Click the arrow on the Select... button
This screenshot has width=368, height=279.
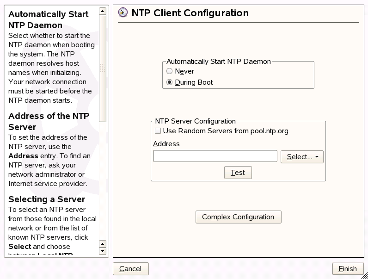(318, 157)
